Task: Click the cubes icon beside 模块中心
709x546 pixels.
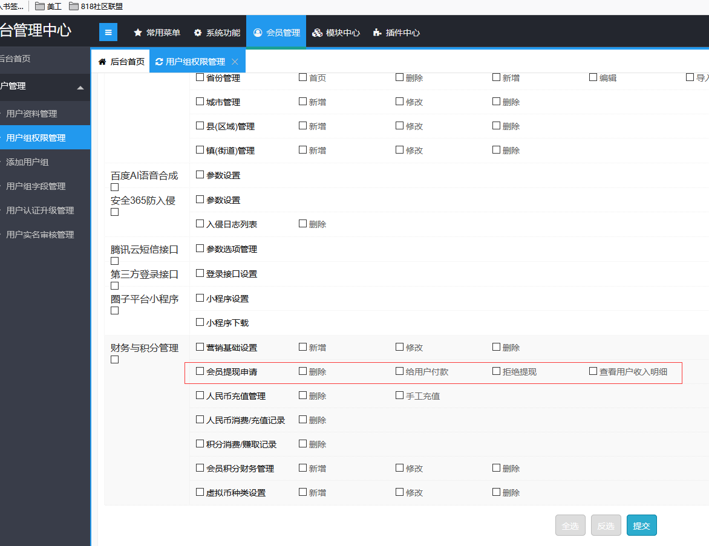Action: pyautogui.click(x=317, y=33)
